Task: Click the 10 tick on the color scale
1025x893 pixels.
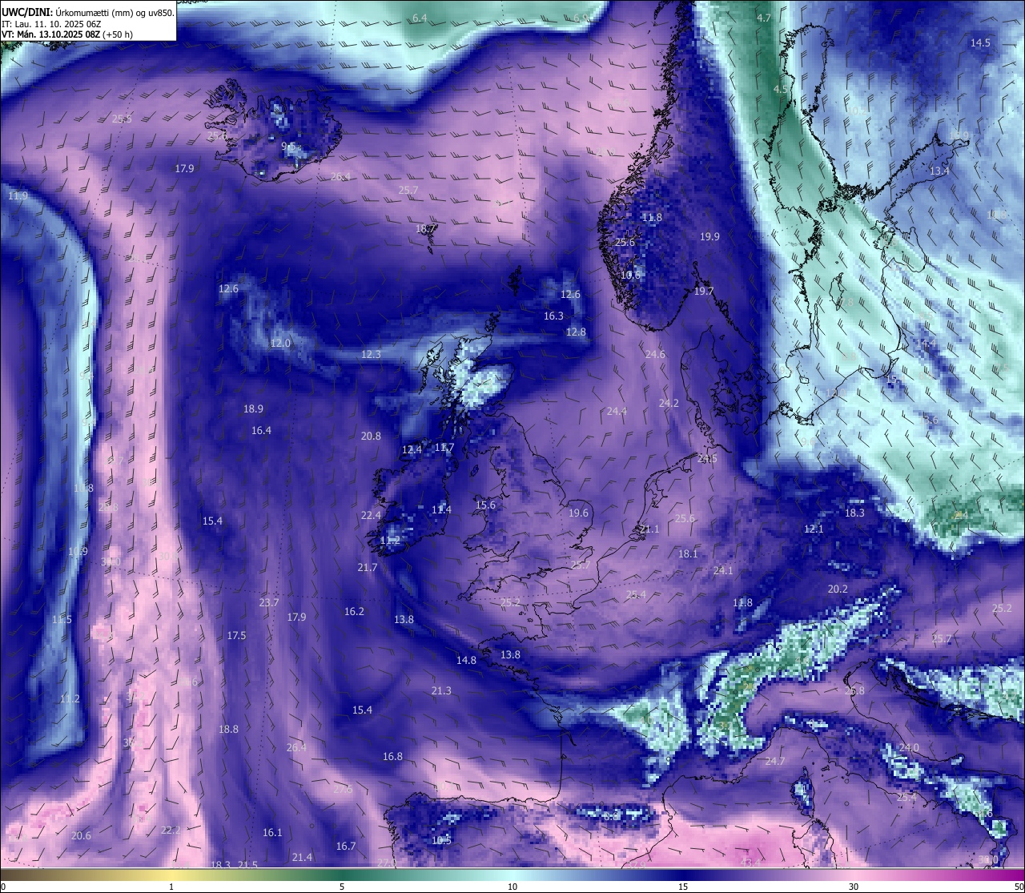Action: [x=512, y=887]
